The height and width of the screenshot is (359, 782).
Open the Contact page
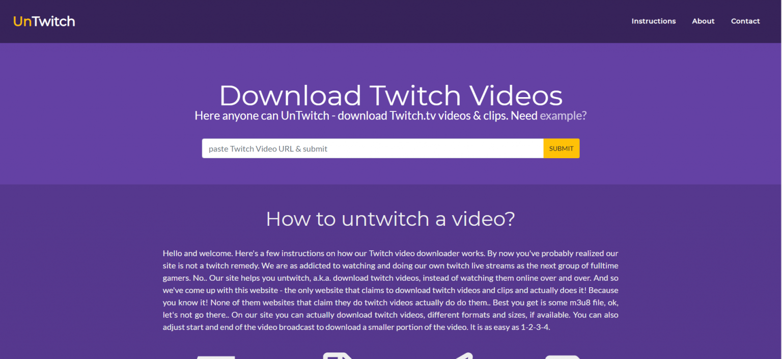[745, 21]
